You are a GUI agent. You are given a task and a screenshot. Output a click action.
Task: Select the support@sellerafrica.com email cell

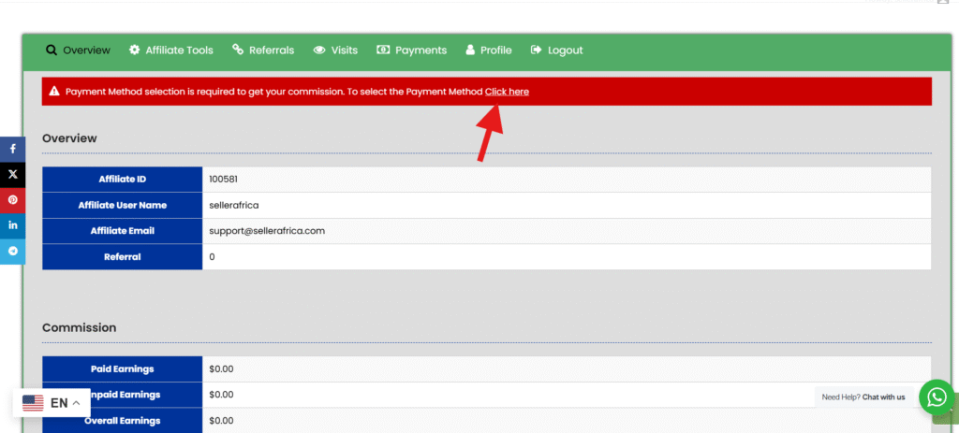click(x=267, y=230)
